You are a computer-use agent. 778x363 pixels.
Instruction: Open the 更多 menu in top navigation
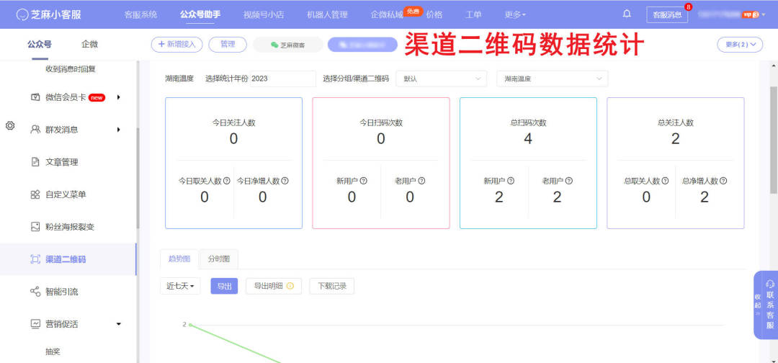tap(515, 14)
